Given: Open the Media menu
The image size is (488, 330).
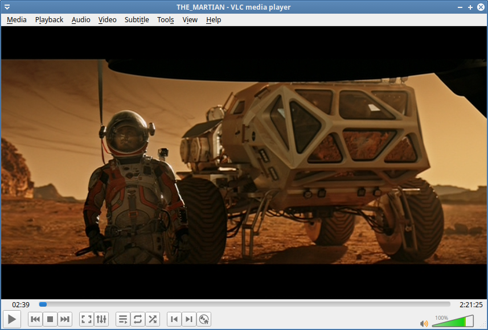Looking at the screenshot, I should (x=17, y=19).
